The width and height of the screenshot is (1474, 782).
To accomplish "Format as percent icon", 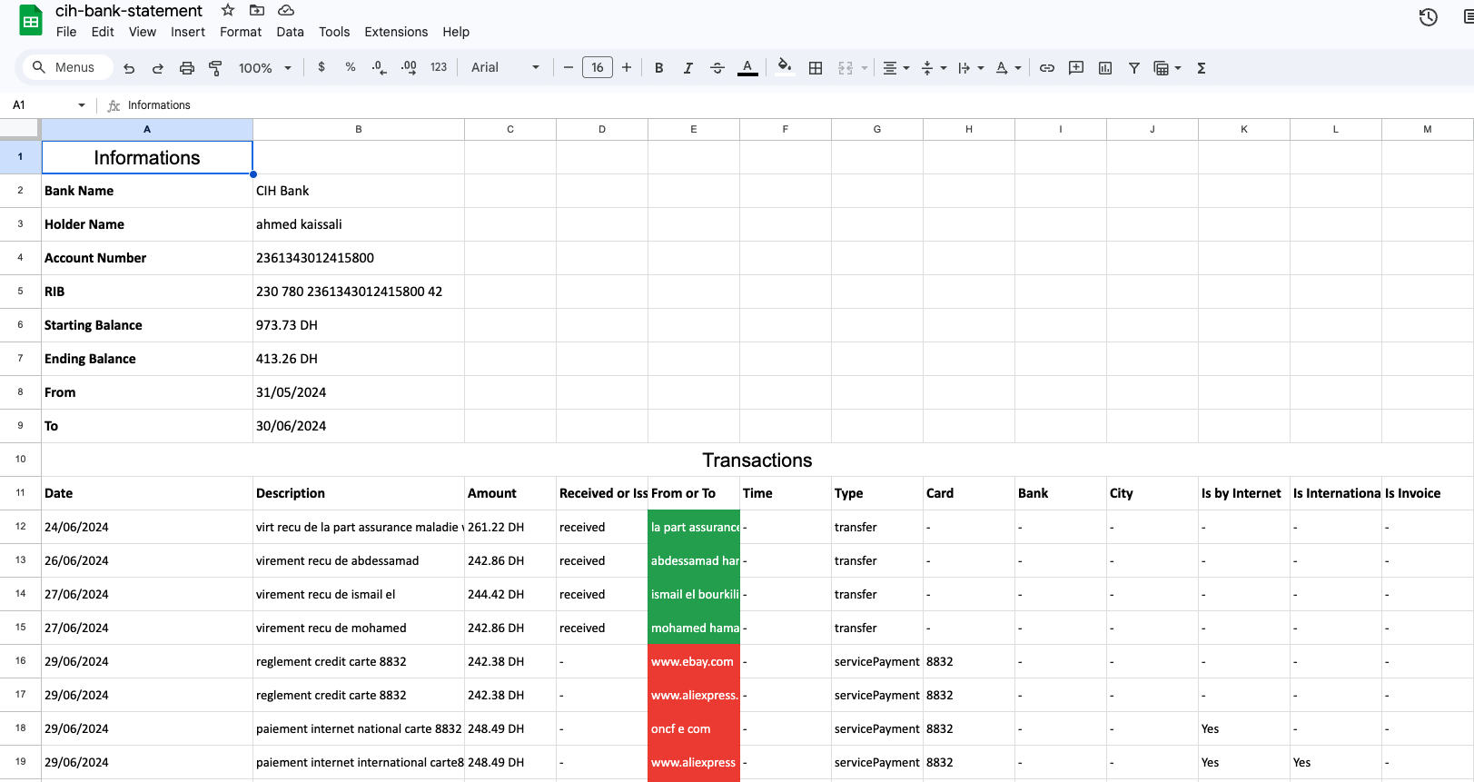I will [351, 67].
